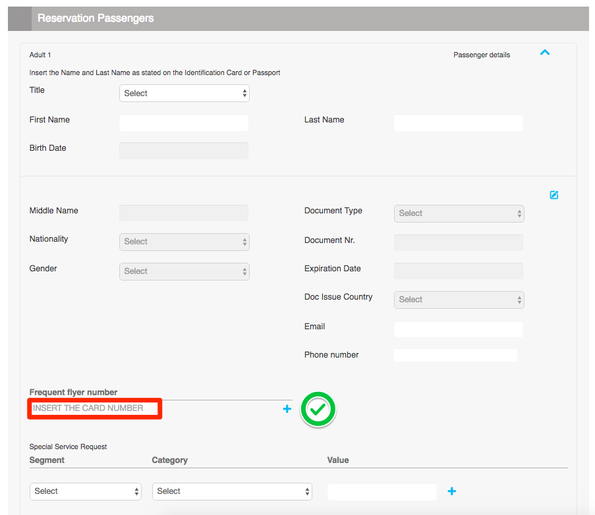Click the Passenger details label
The image size is (595, 515).
[482, 55]
